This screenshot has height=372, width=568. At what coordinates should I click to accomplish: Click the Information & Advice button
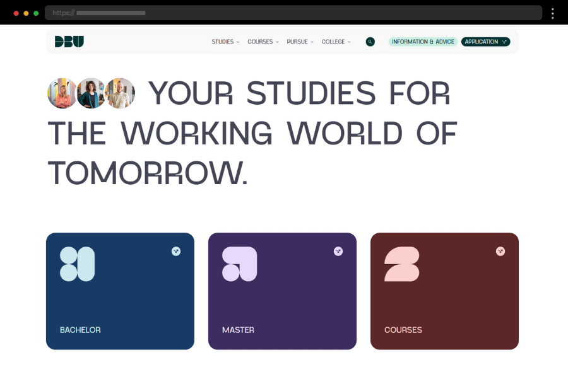(423, 42)
